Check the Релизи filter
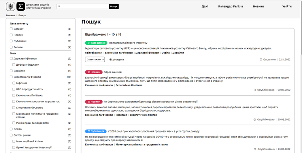The width and height of the screenshot is (302, 153). 11,47
